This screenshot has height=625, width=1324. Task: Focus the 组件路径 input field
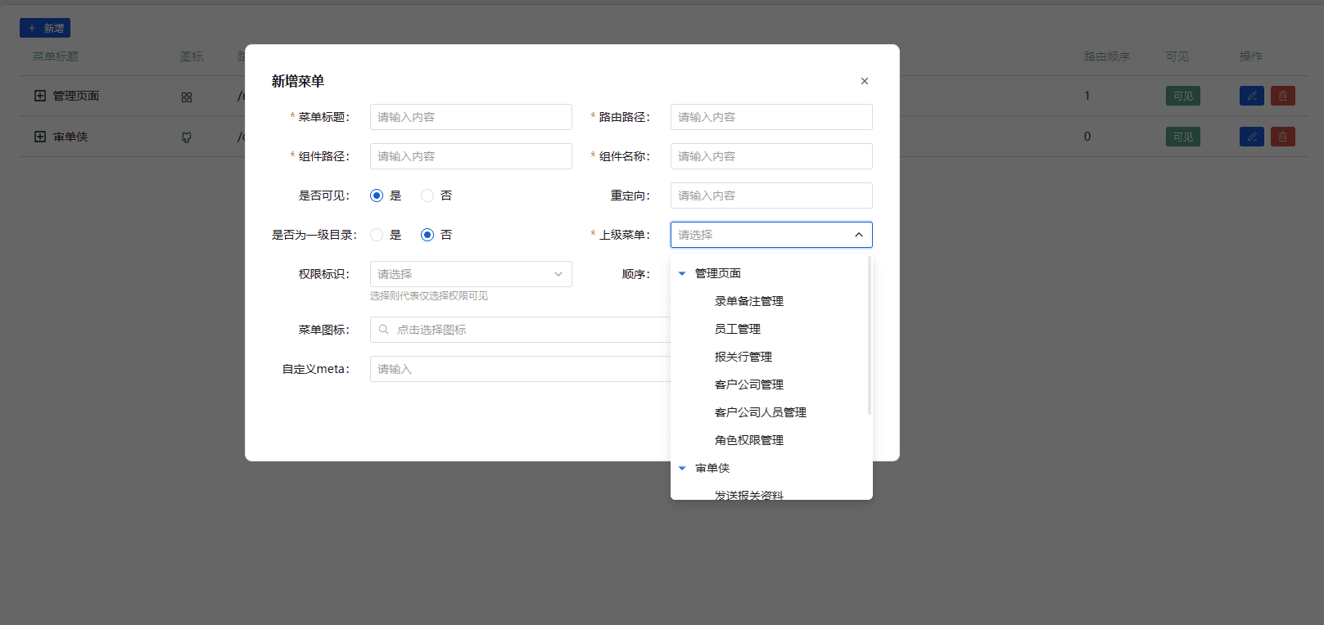(x=471, y=156)
